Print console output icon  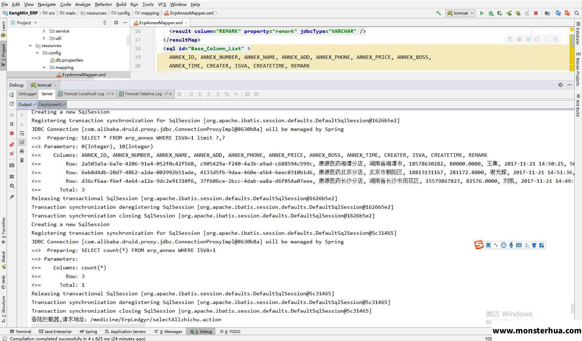pyautogui.click(x=22, y=151)
